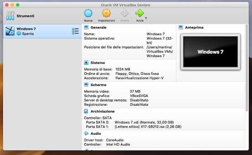Viewport: 252px width, 155px height.
Task: Select the Strumenti label
Action: (x=25, y=16)
